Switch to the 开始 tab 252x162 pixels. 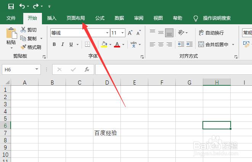[32, 18]
